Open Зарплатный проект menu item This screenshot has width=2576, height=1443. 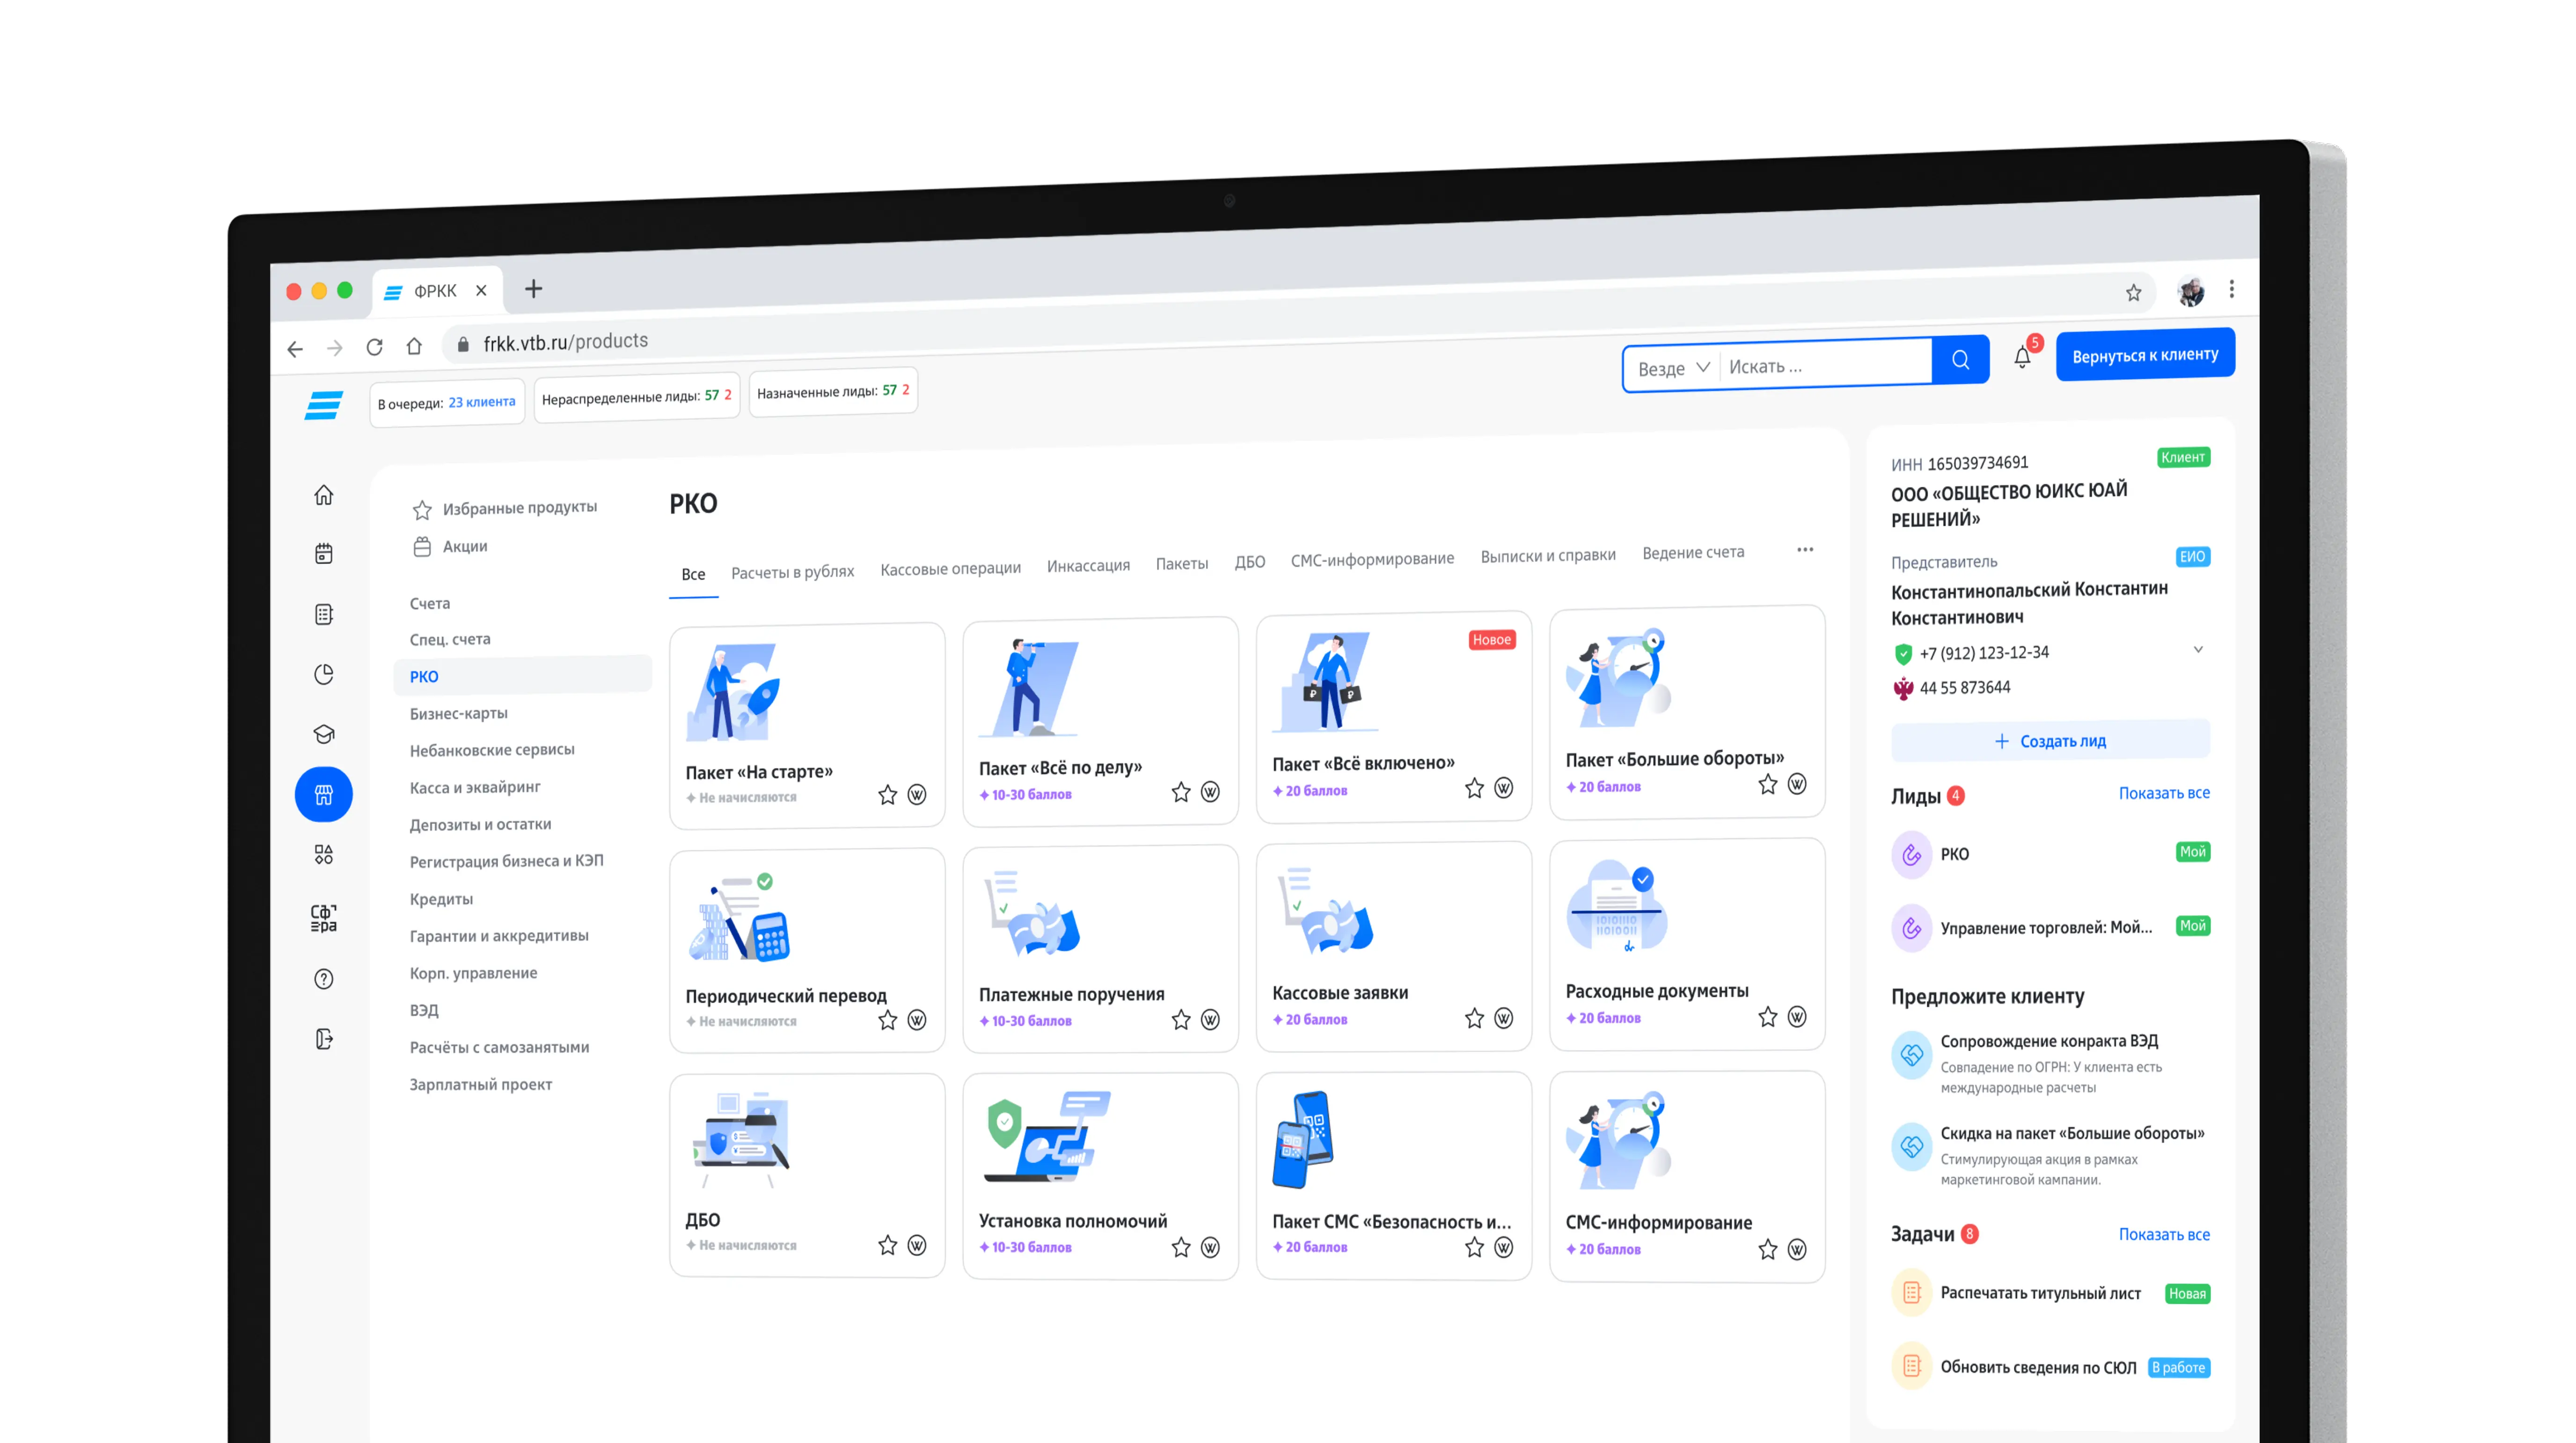point(481,1084)
